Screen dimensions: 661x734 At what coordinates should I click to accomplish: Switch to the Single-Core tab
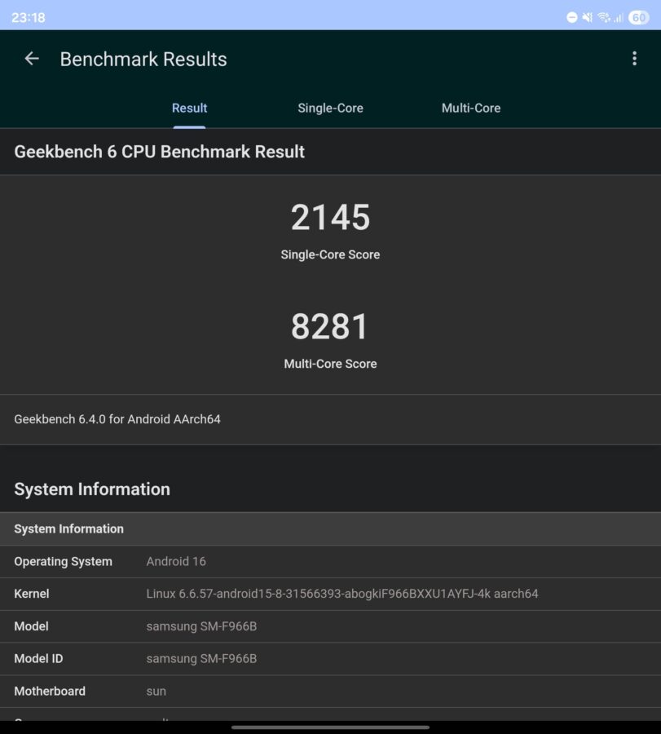330,108
